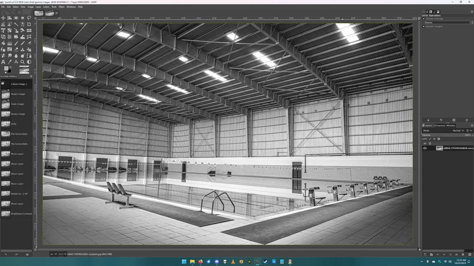Select the Ellipse Select tool

pos(23,18)
